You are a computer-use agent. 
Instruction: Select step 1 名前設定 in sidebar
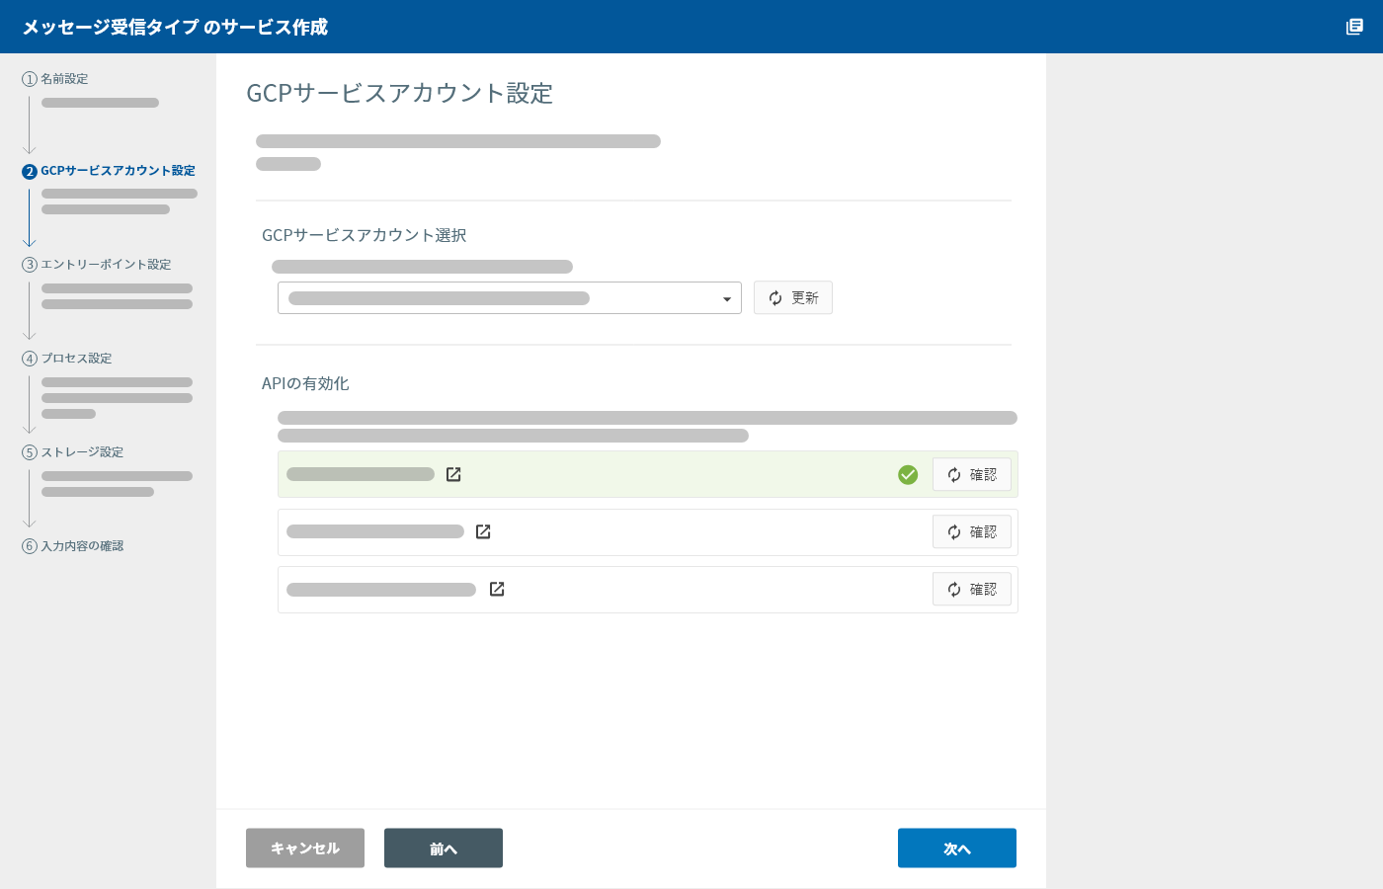[55, 79]
